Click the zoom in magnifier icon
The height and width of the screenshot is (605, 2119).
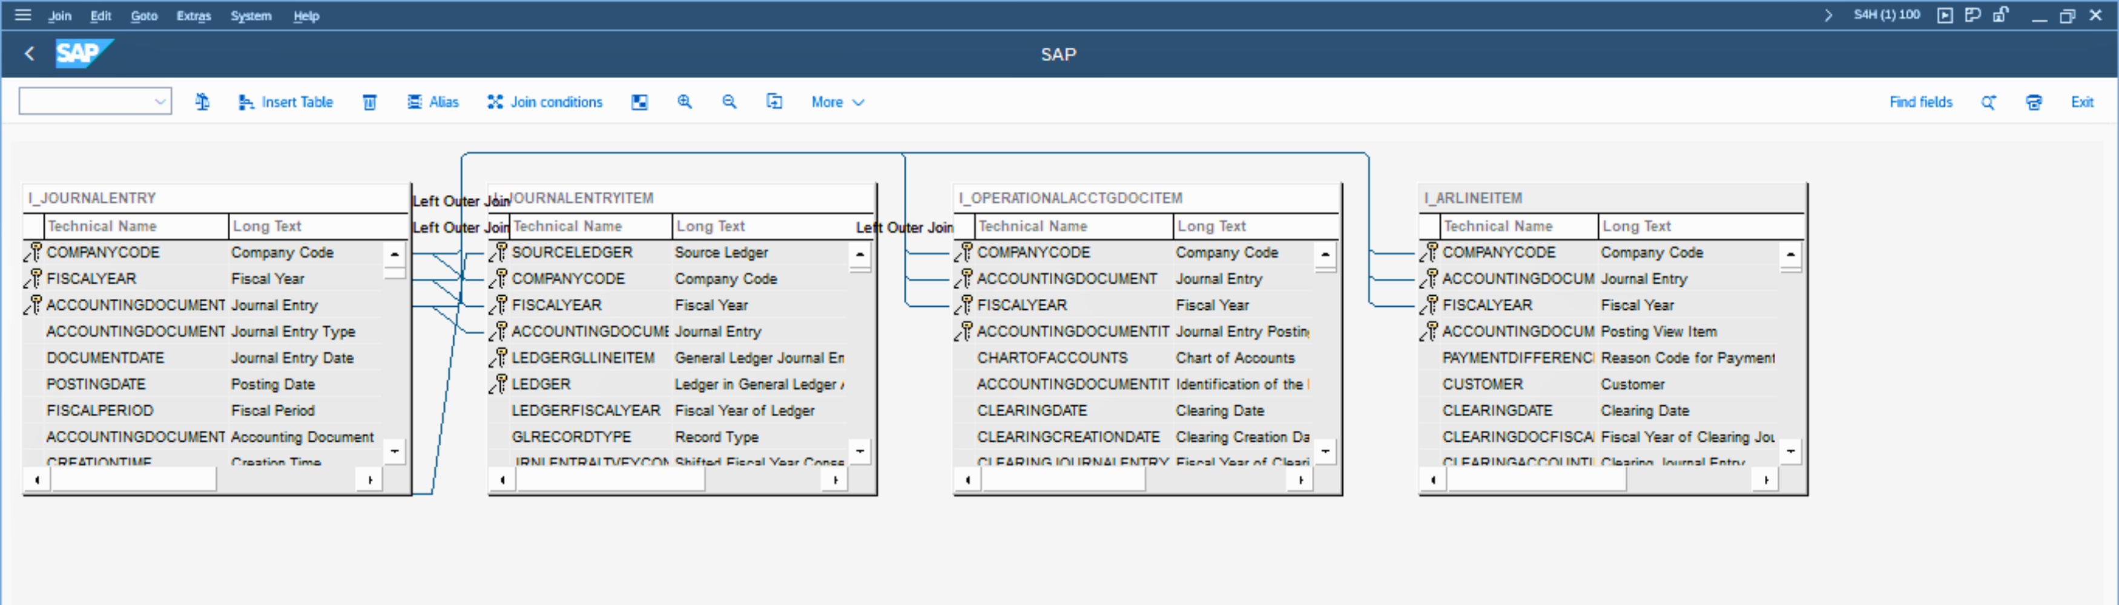[x=684, y=102]
